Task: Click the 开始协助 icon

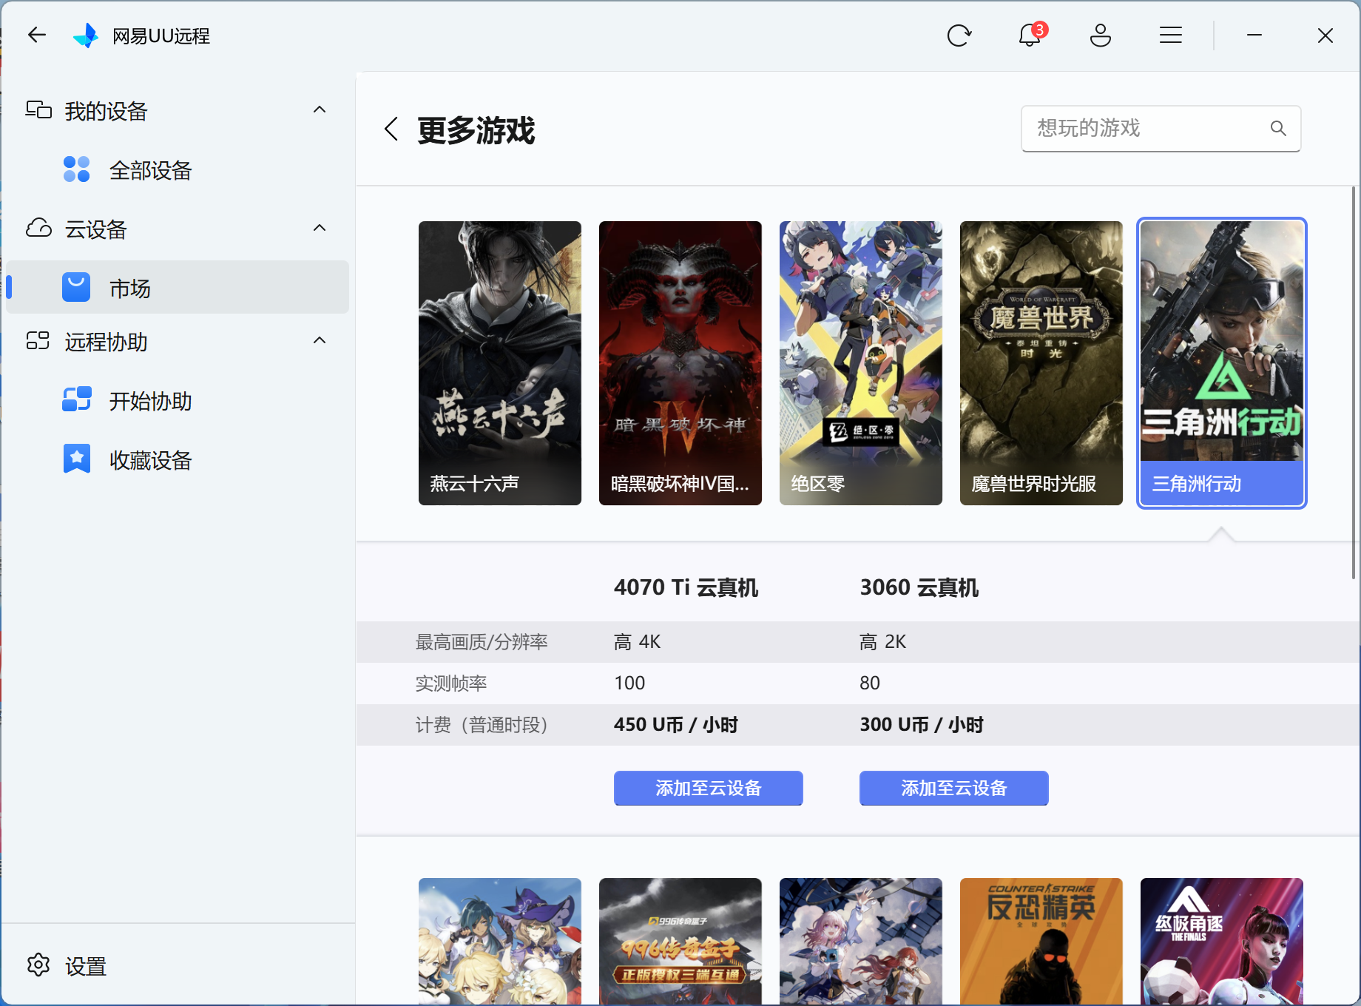Action: 76,399
